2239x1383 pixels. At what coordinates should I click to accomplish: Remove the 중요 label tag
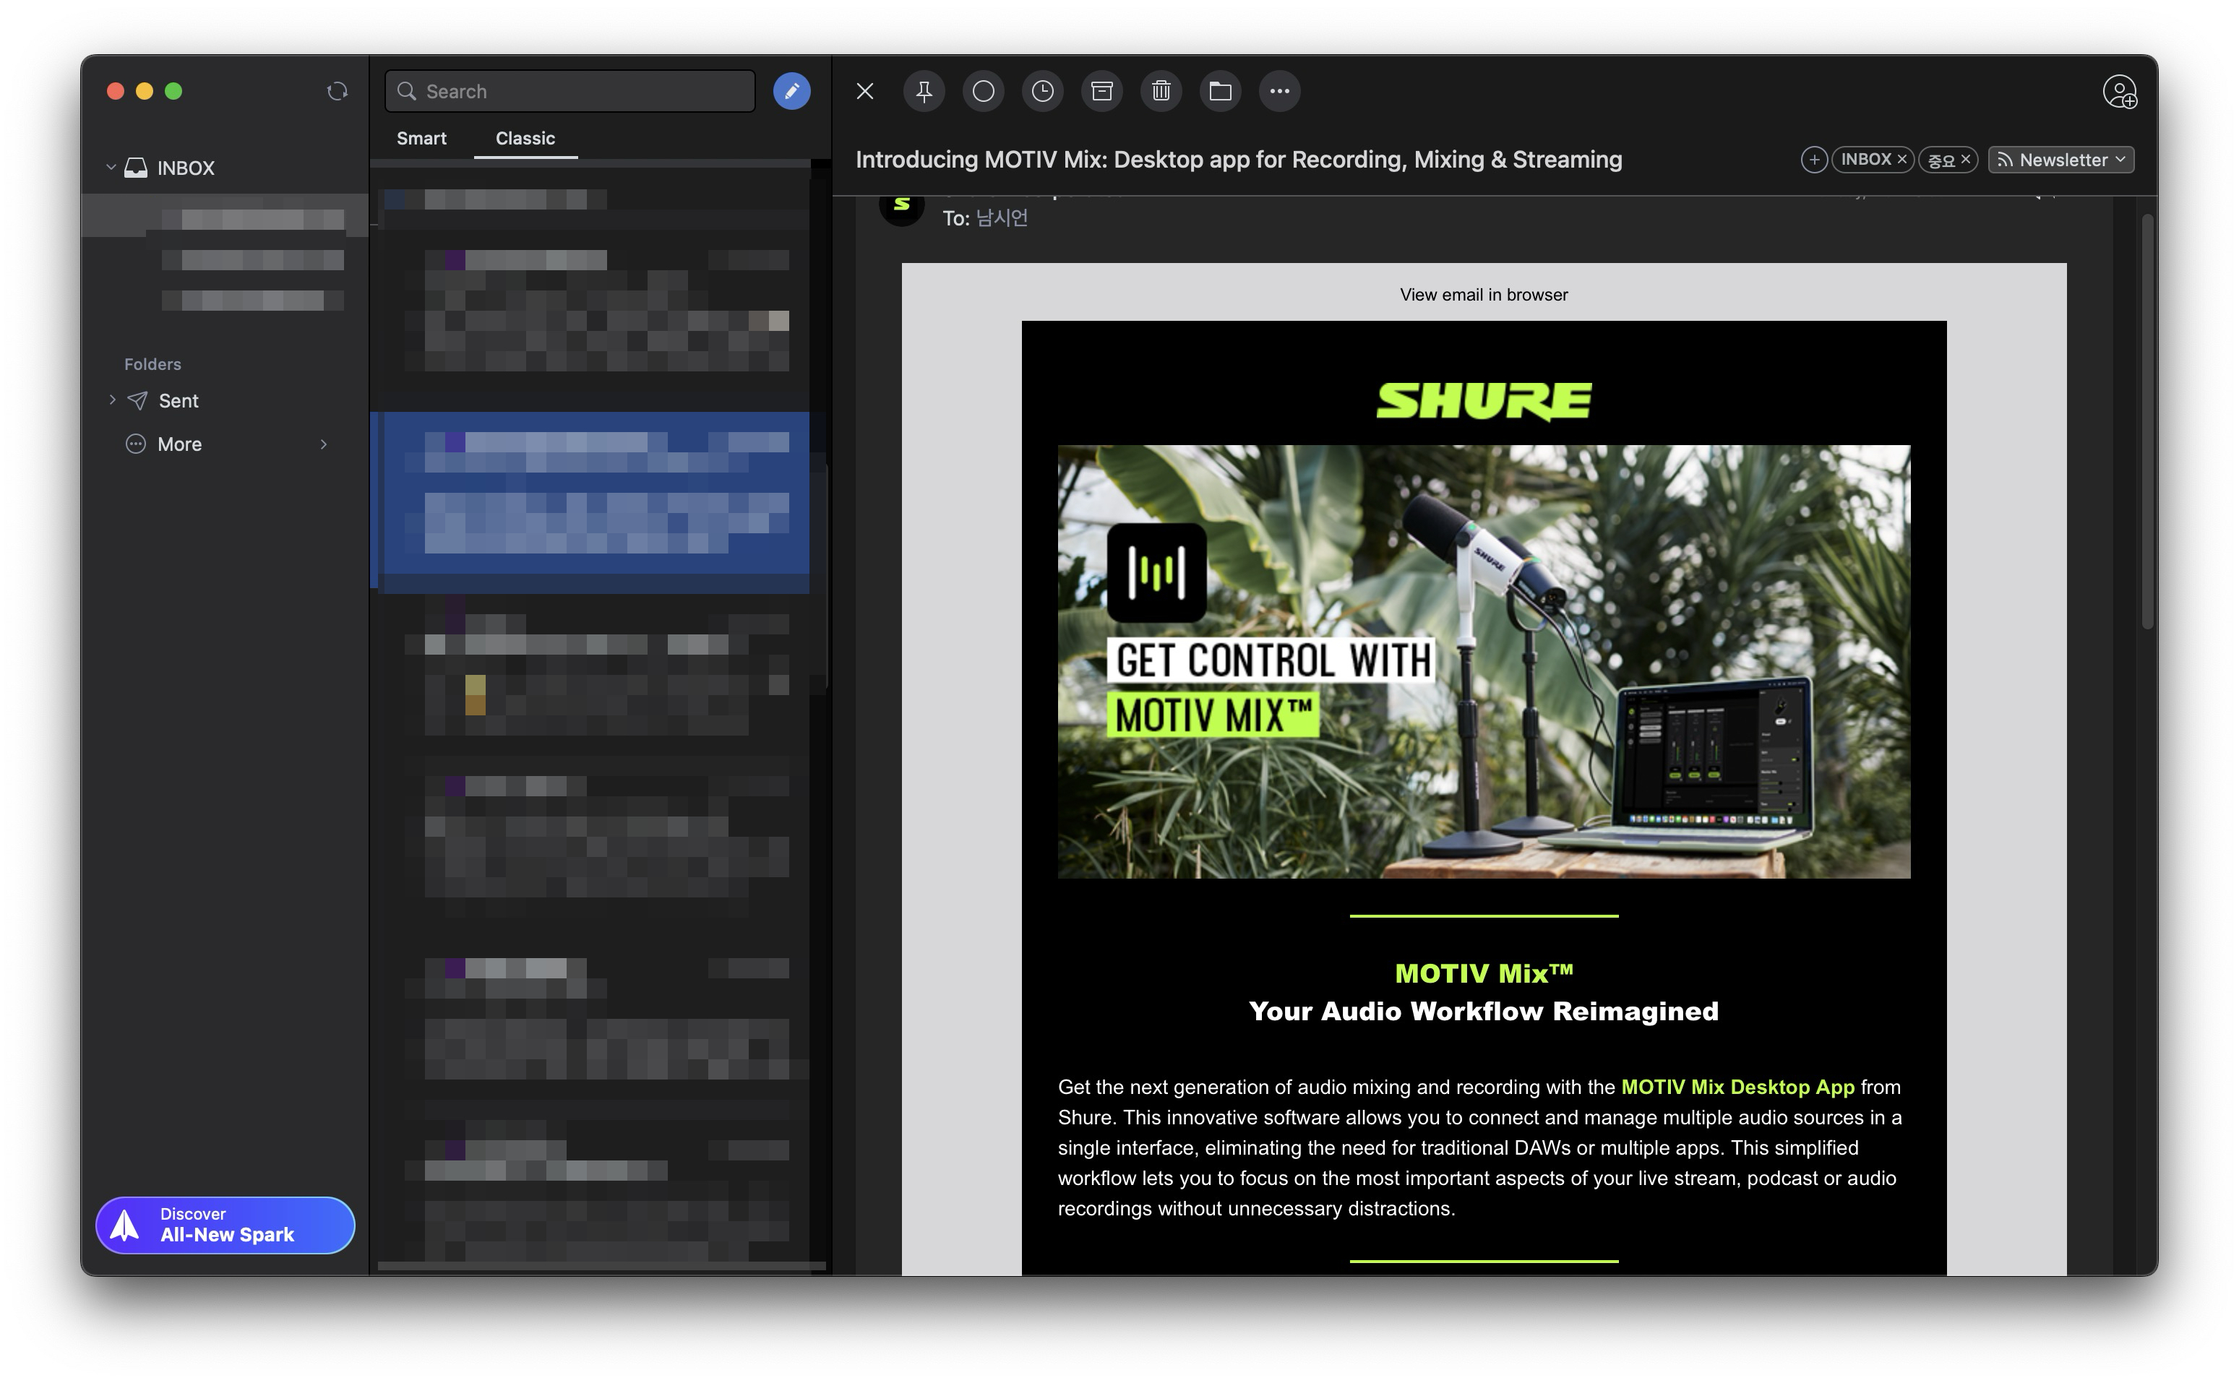point(1966,159)
